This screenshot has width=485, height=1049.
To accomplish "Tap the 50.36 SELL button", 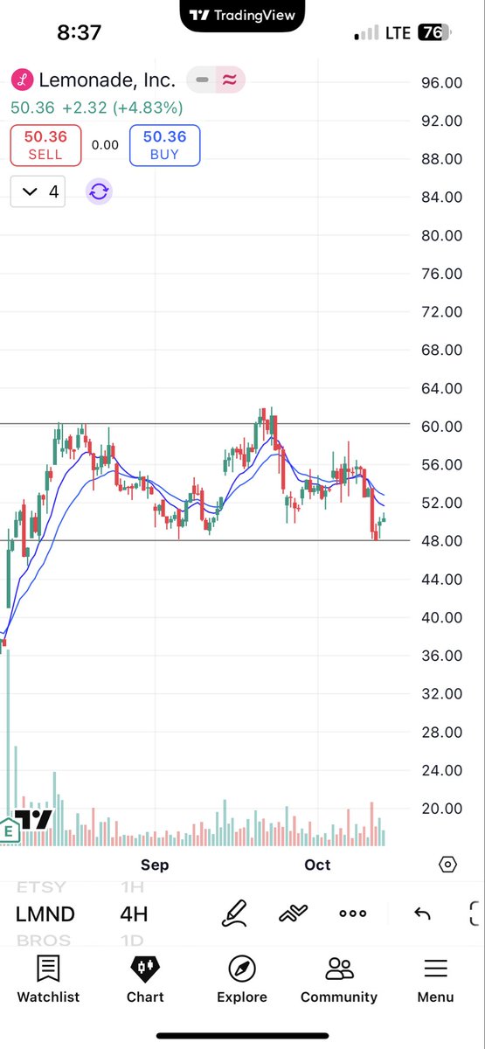I will (x=45, y=145).
